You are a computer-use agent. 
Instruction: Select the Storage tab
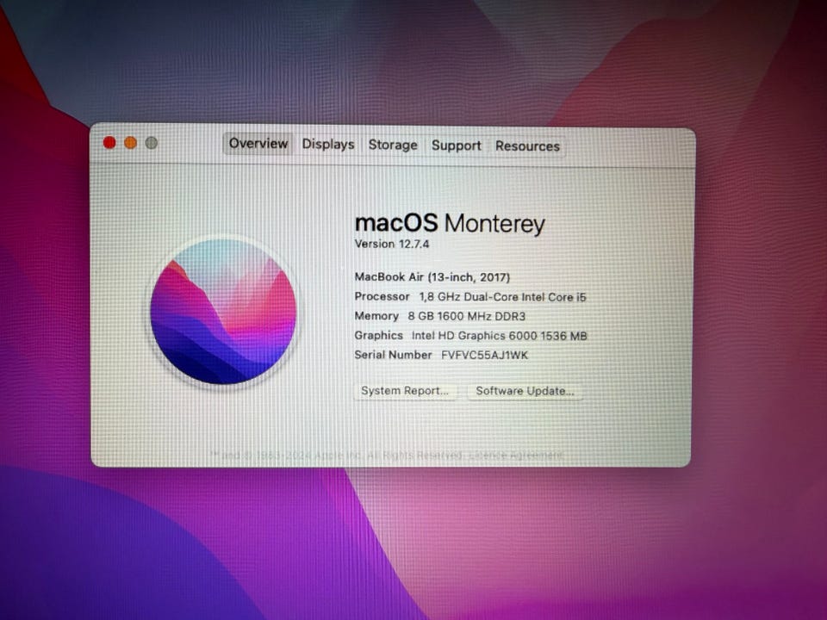pos(393,145)
